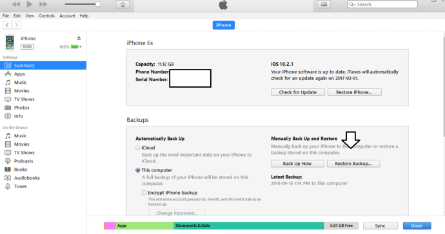Click the AirPlay icon in the top bar
445x234 pixels.
(x=123, y=5)
